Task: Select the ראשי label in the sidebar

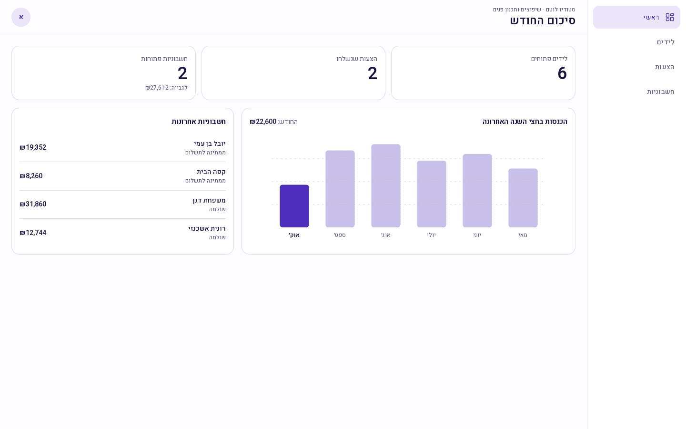Action: (x=651, y=17)
